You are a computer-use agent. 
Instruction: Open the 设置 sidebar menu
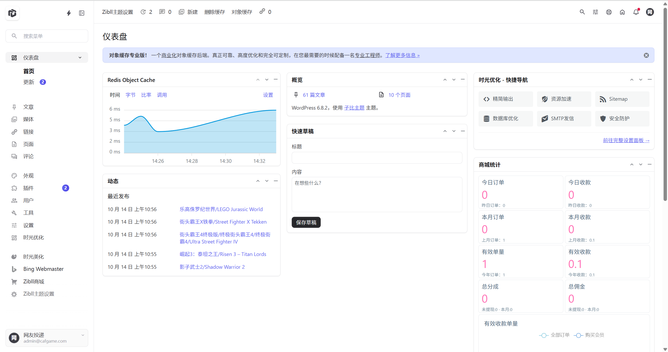pos(28,225)
